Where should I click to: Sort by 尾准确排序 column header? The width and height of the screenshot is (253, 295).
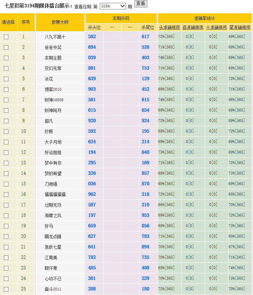coord(240,27)
